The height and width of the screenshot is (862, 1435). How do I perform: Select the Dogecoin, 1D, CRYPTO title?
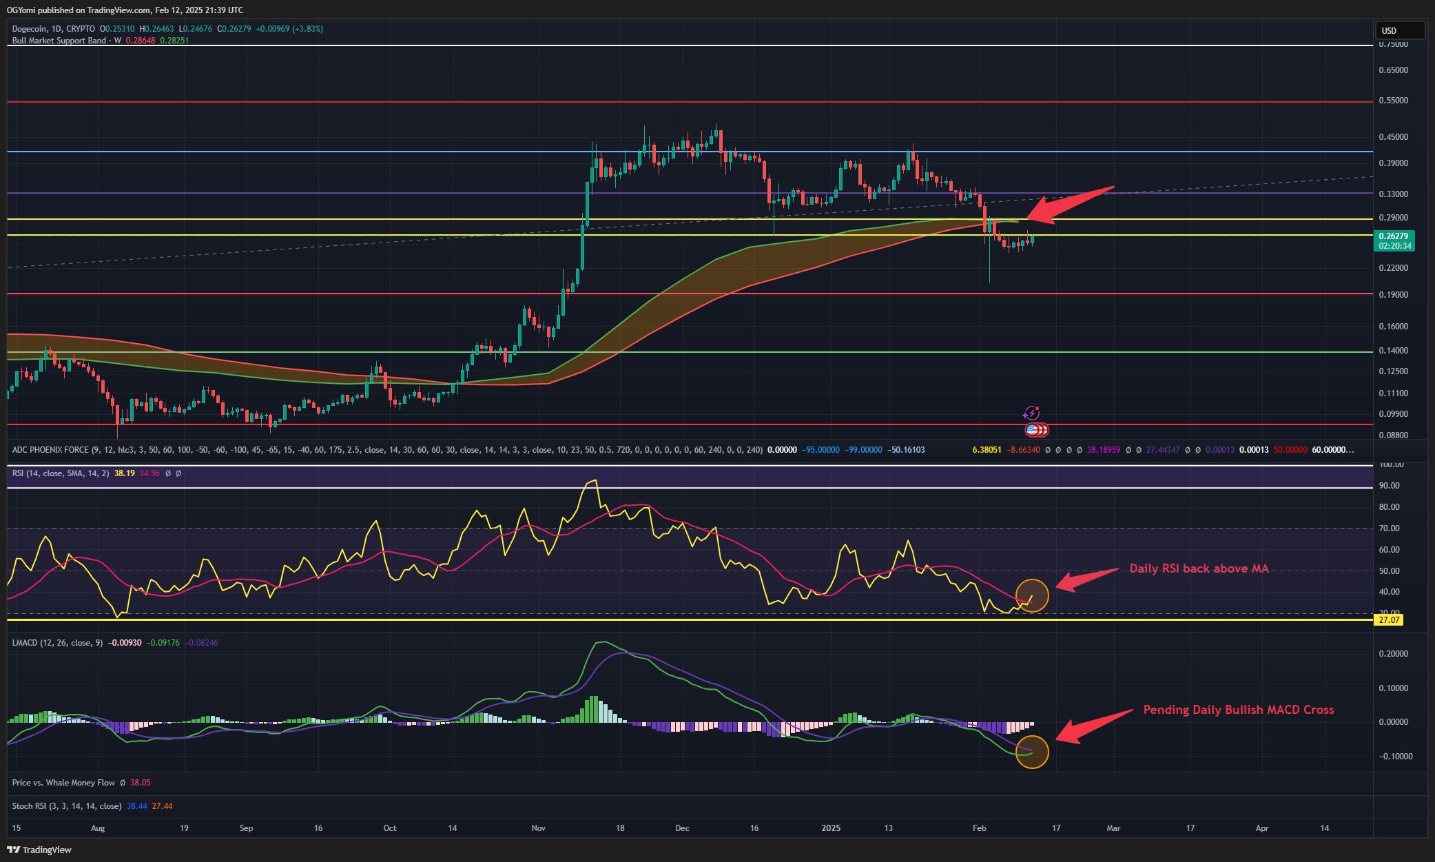coord(54,29)
